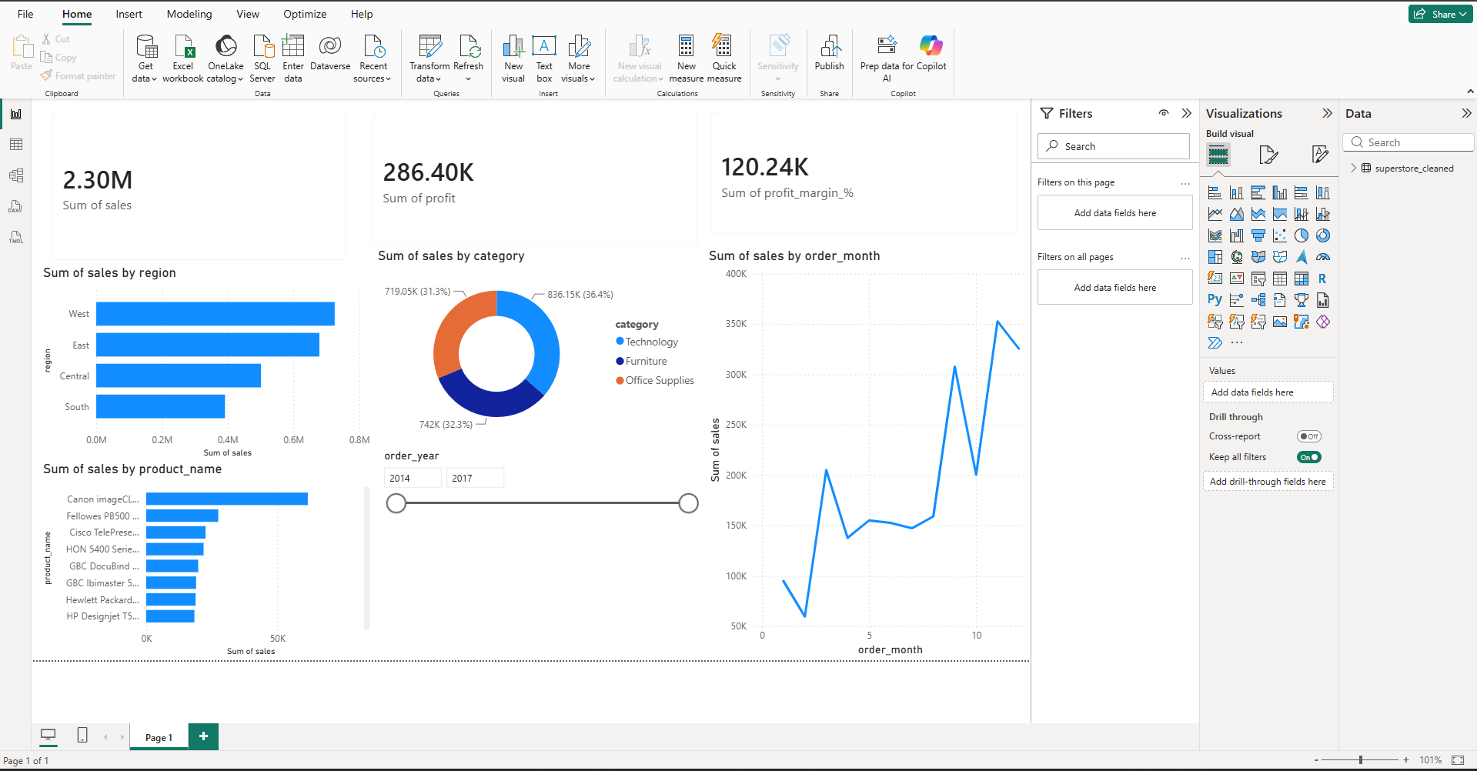1477x771 pixels.
Task: Insert a Text box from ribbon
Action: 544,58
